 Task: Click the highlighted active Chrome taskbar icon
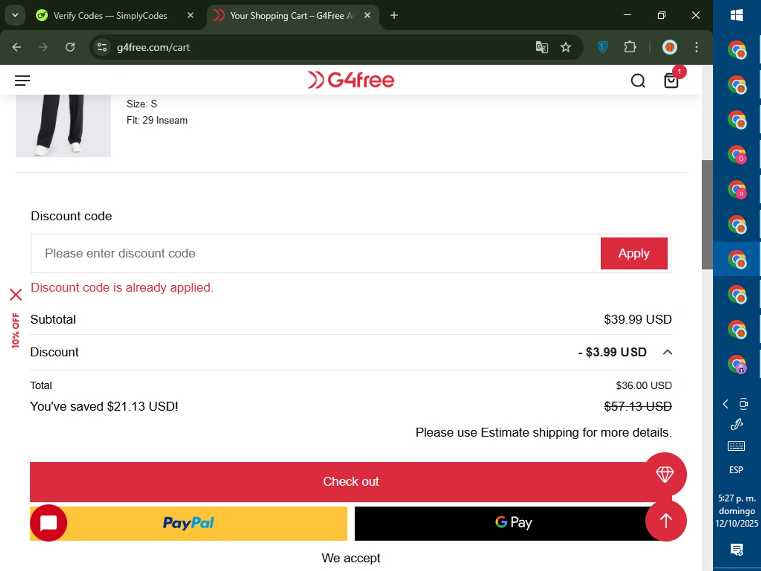737,259
